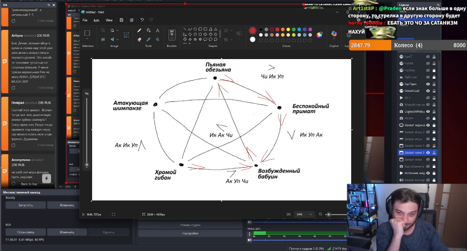Image resolution: width=467 pixels, height=251 pixels.
Task: Open the Flip dropdown arrow
Action: point(117,39)
